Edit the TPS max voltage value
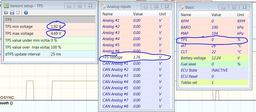 tap(72, 33)
